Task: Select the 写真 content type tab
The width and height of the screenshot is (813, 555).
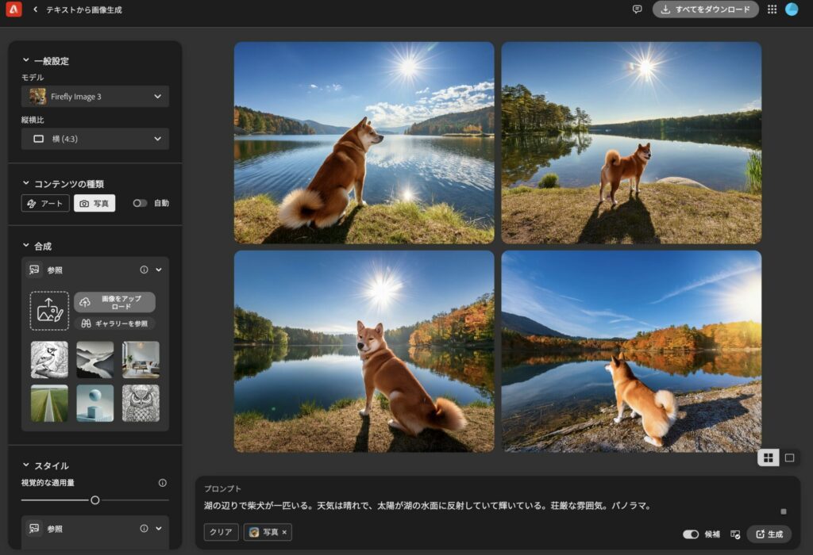Action: [93, 203]
